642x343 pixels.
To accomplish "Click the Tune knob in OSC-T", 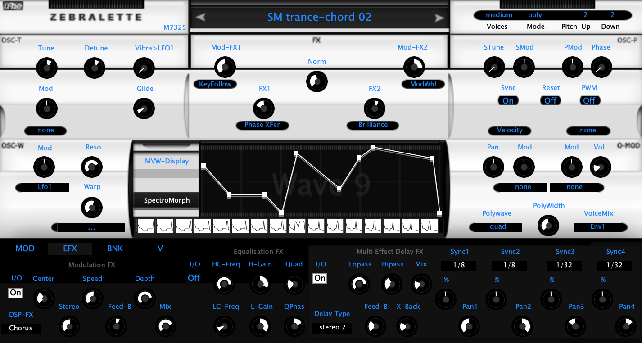I will pos(46,68).
